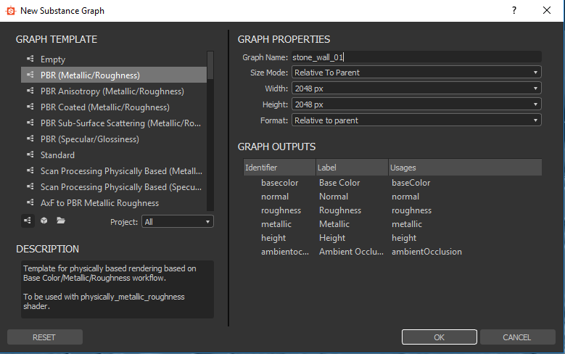Open the Size Mode dropdown
The width and height of the screenshot is (565, 354).
(416, 73)
